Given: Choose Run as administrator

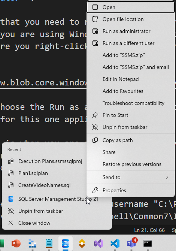Looking at the screenshot, I should pos(131,31).
